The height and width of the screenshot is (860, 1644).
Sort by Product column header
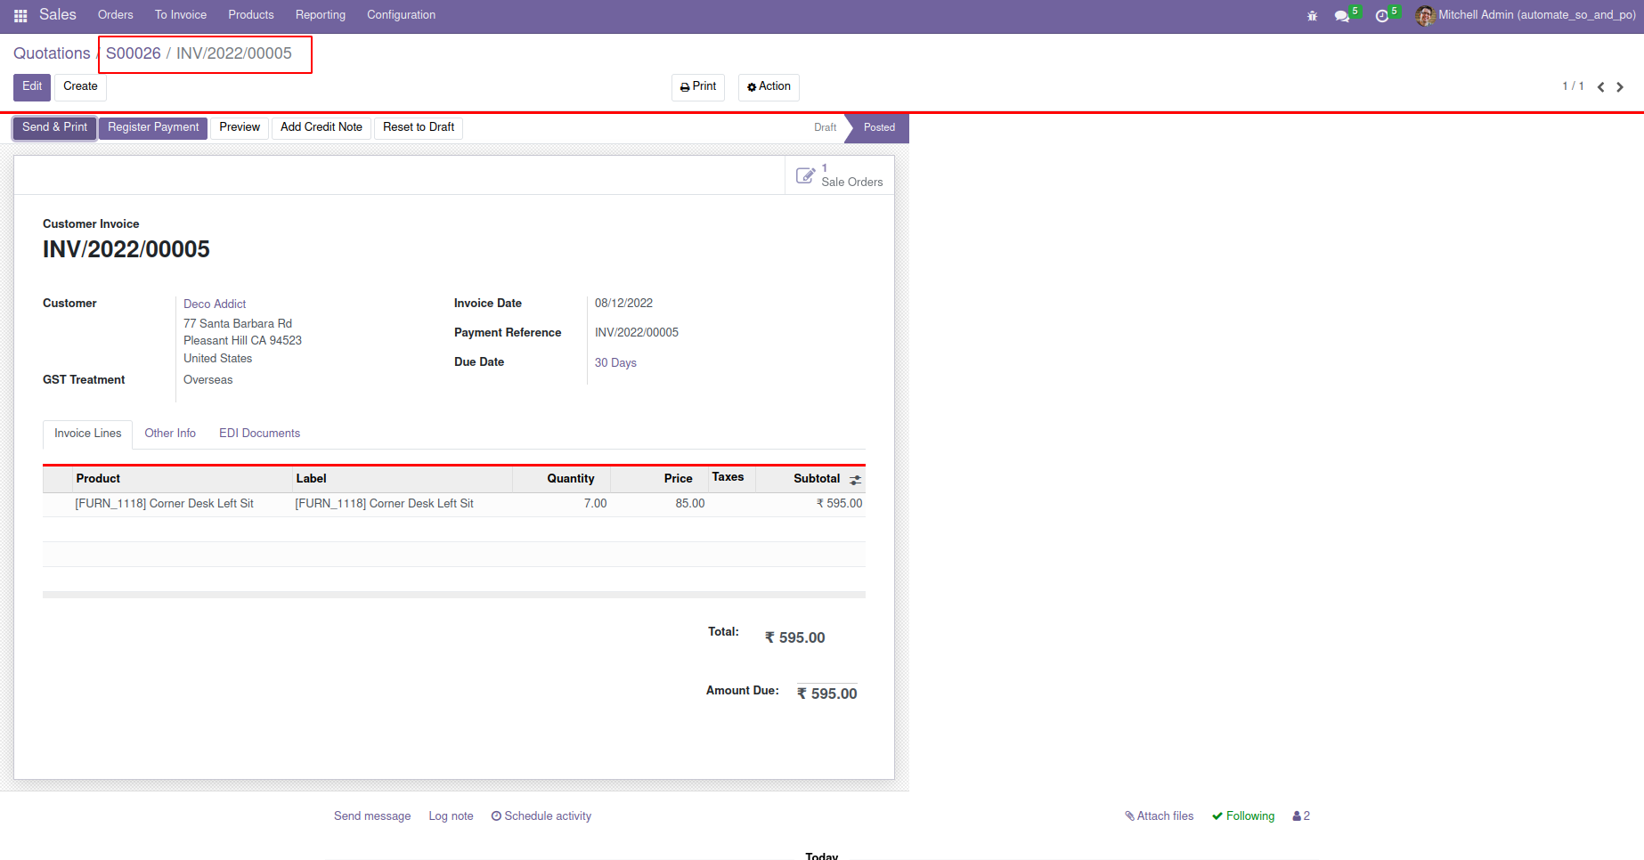(x=183, y=479)
